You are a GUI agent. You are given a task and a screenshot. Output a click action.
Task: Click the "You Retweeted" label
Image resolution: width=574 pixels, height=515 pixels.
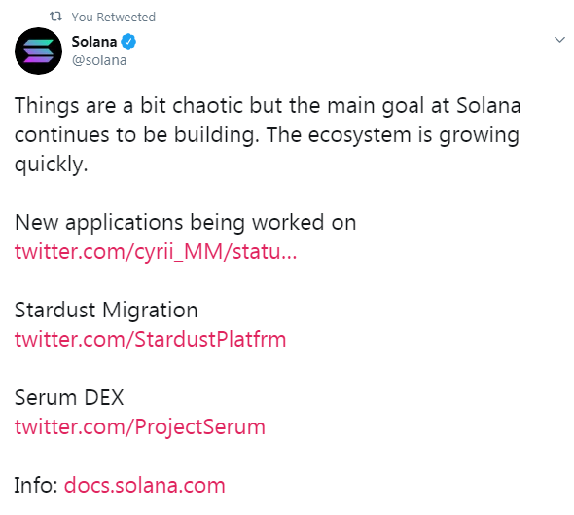(x=114, y=17)
